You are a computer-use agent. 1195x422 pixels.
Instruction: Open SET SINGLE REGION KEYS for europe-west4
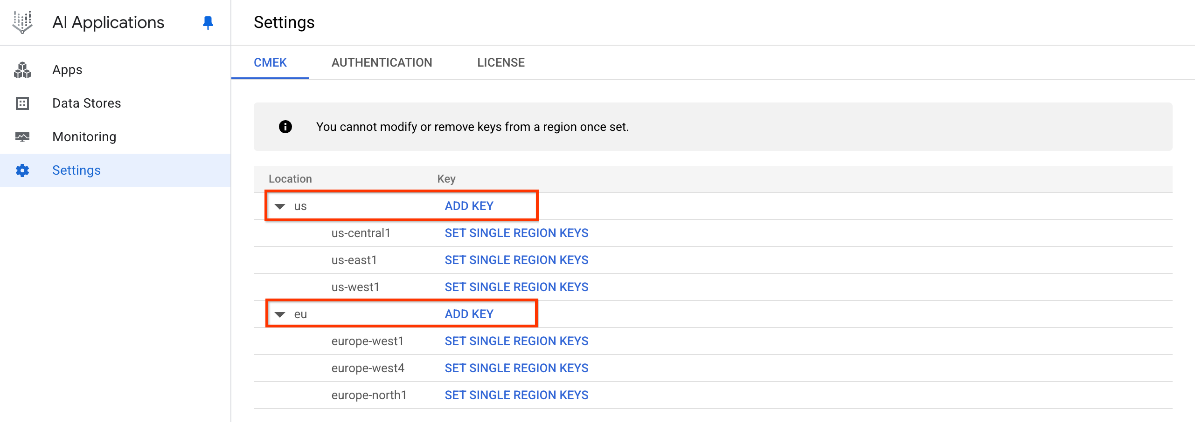pyautogui.click(x=516, y=368)
